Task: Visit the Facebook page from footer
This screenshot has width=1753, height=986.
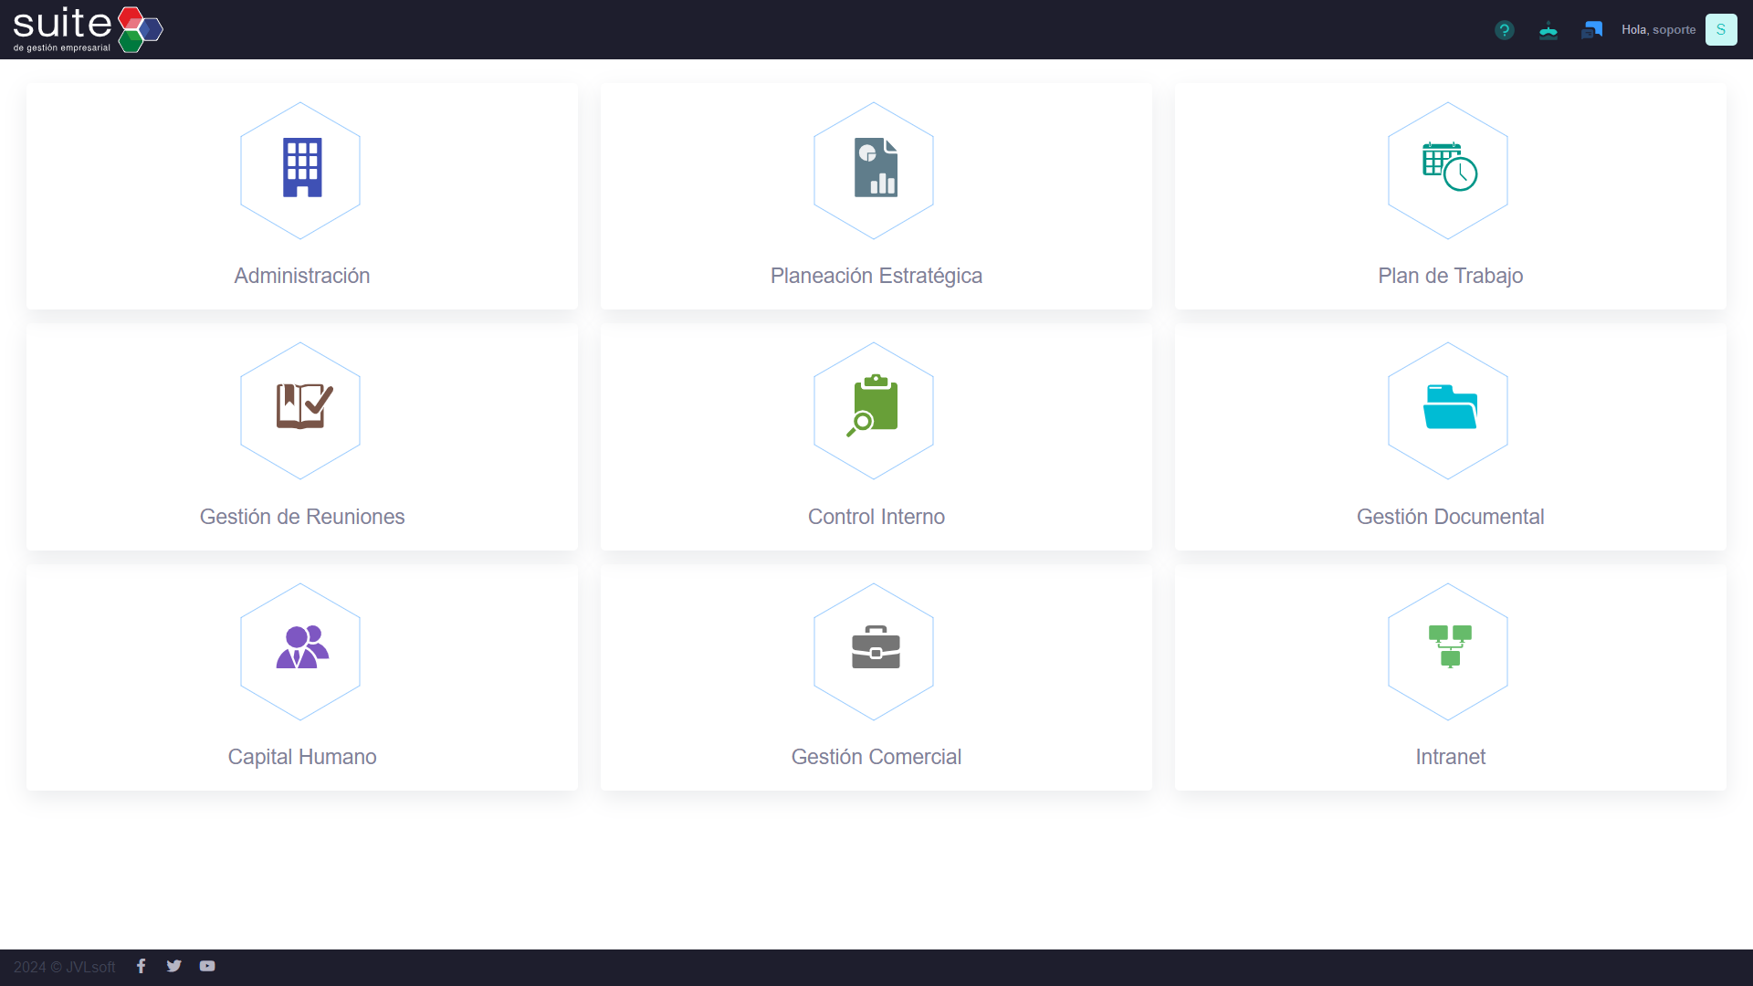Action: [x=142, y=966]
